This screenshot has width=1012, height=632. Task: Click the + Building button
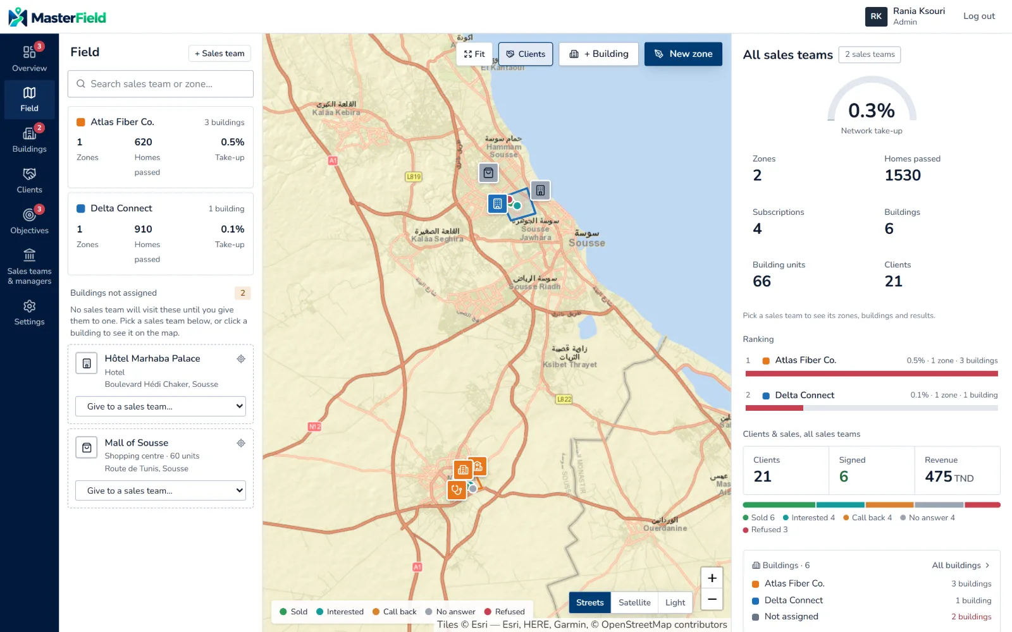coord(598,54)
